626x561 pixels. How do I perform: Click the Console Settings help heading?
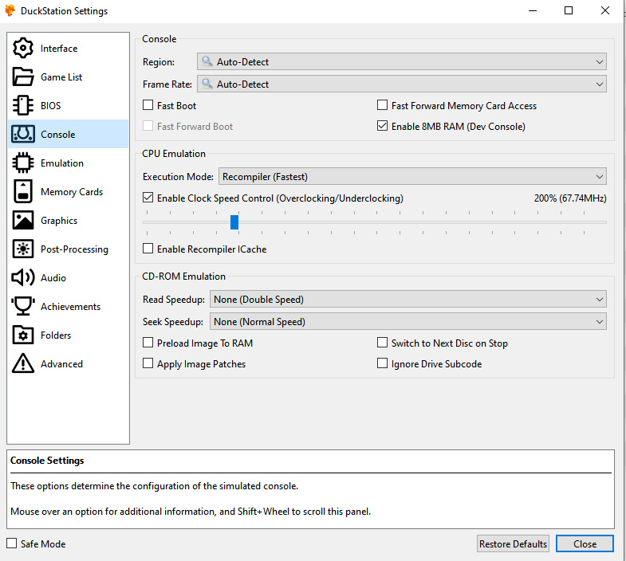click(x=47, y=461)
